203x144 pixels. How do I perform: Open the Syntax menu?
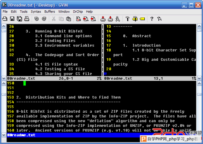click(36, 12)
